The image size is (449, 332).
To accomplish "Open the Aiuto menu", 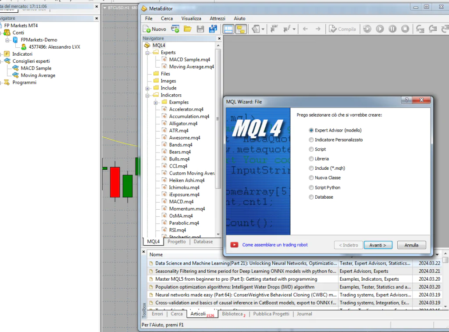I will tap(239, 18).
